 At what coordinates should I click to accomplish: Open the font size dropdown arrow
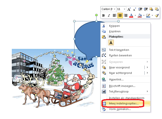[124, 9]
